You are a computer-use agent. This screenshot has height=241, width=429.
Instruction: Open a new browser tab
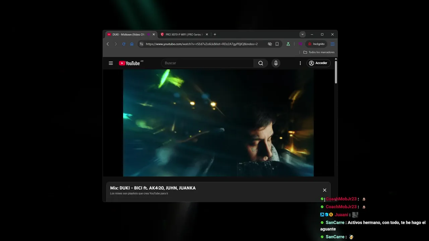(215, 34)
